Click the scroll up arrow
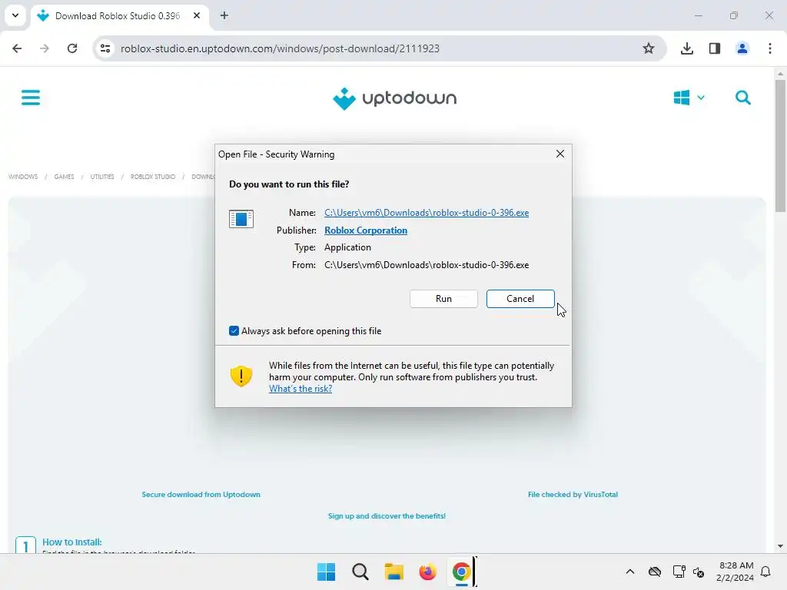 780,74
